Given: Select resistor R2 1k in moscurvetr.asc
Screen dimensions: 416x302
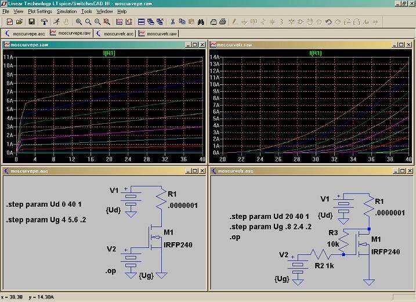Looking at the screenshot, I should [x=320, y=254].
